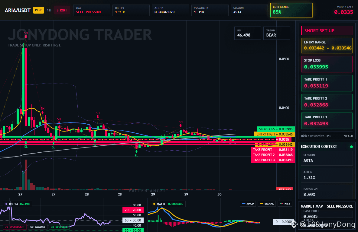358x232 pixels.
Task: Select the ENTRY RANGE card
Action: [x=327, y=46]
